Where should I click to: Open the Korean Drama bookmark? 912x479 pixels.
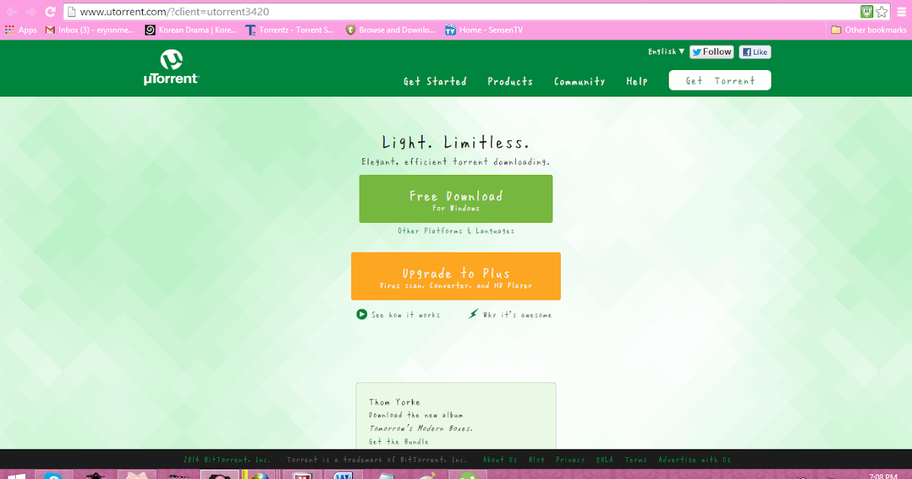(x=191, y=30)
